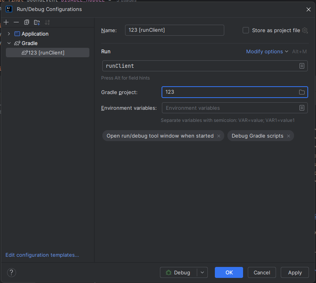Click the Cancel button

pos(262,272)
